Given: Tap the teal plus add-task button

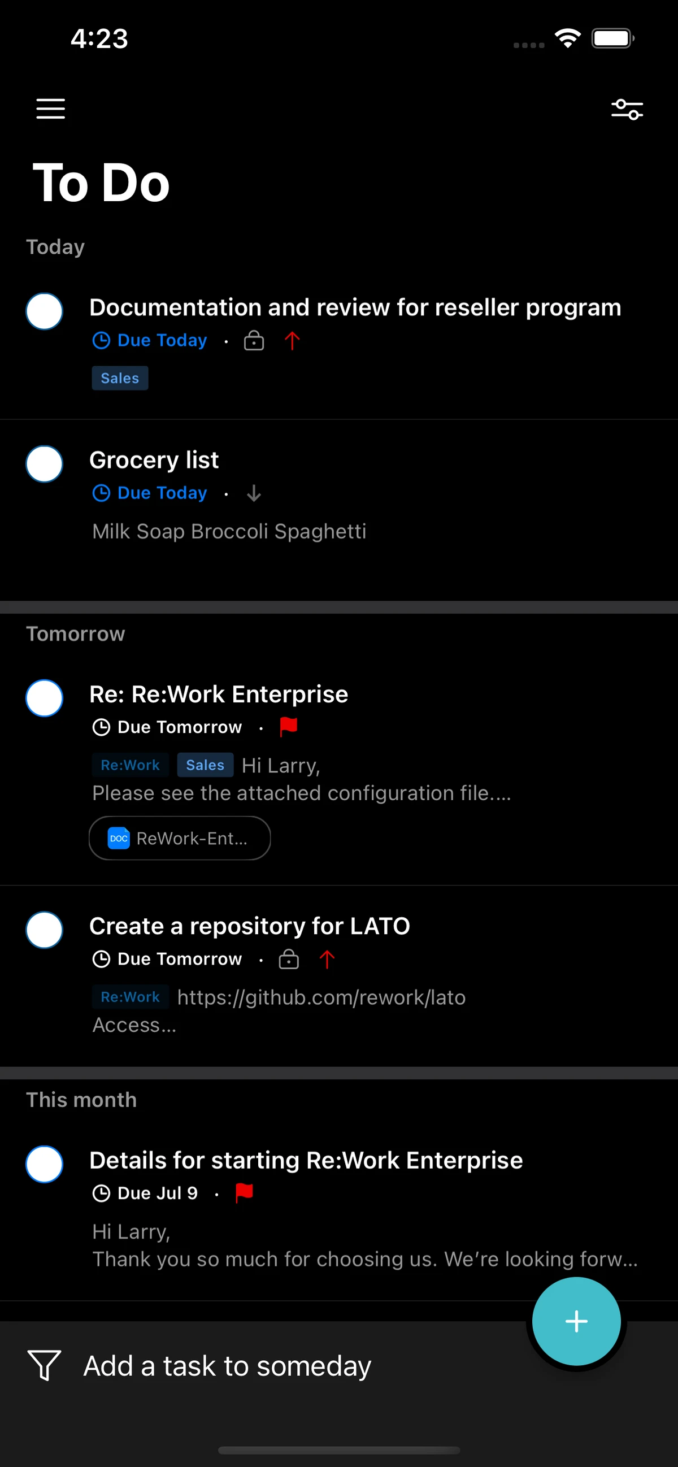Looking at the screenshot, I should pyautogui.click(x=576, y=1321).
